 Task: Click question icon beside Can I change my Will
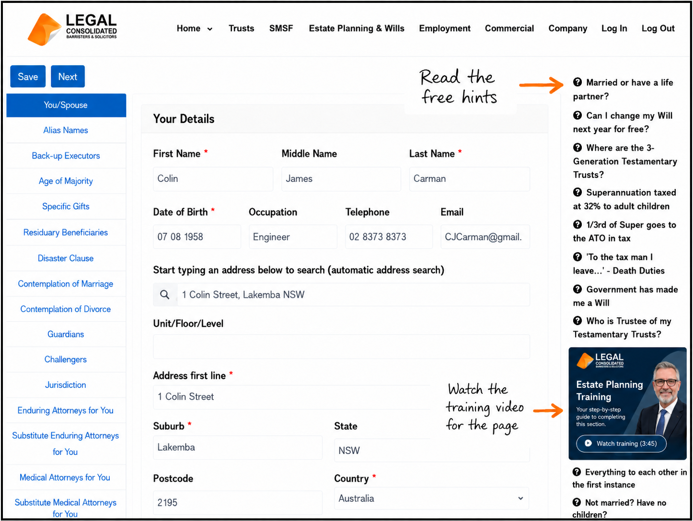577,115
